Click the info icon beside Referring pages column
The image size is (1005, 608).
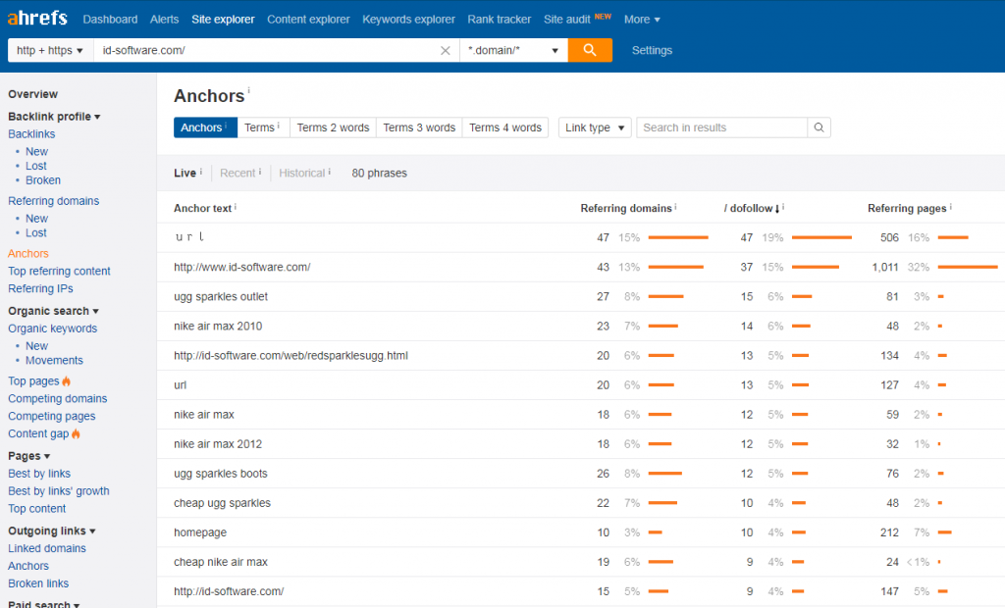tap(950, 207)
